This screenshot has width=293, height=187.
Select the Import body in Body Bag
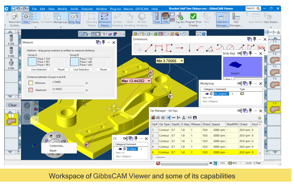(x=242, y=67)
